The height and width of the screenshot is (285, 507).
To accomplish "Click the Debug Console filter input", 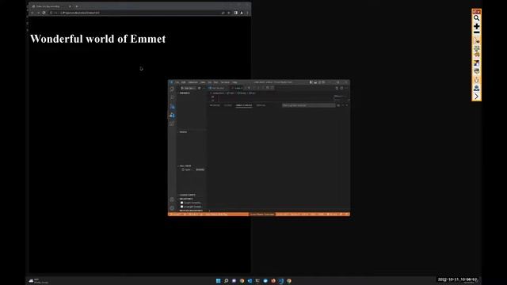I will coord(308,105).
